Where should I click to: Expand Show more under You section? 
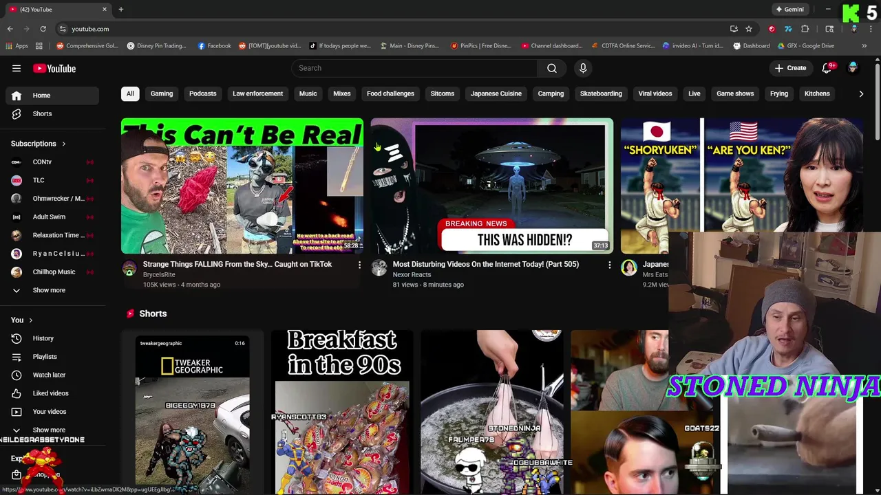(50, 430)
